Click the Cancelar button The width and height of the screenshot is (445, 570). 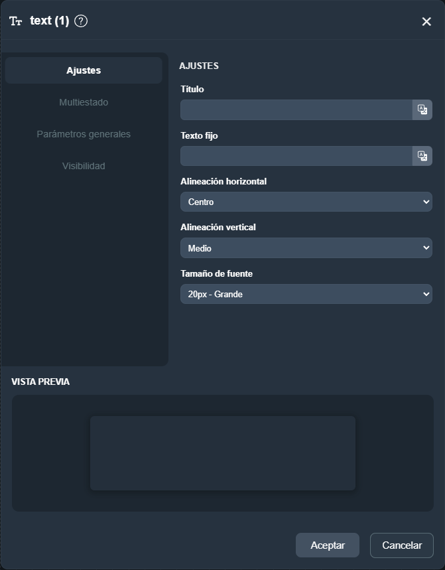point(401,545)
